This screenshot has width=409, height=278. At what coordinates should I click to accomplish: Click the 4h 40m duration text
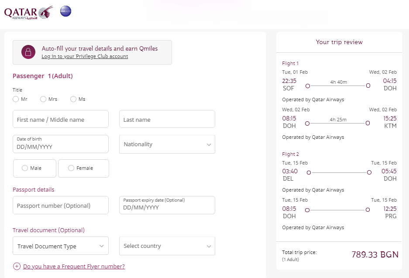(x=339, y=82)
